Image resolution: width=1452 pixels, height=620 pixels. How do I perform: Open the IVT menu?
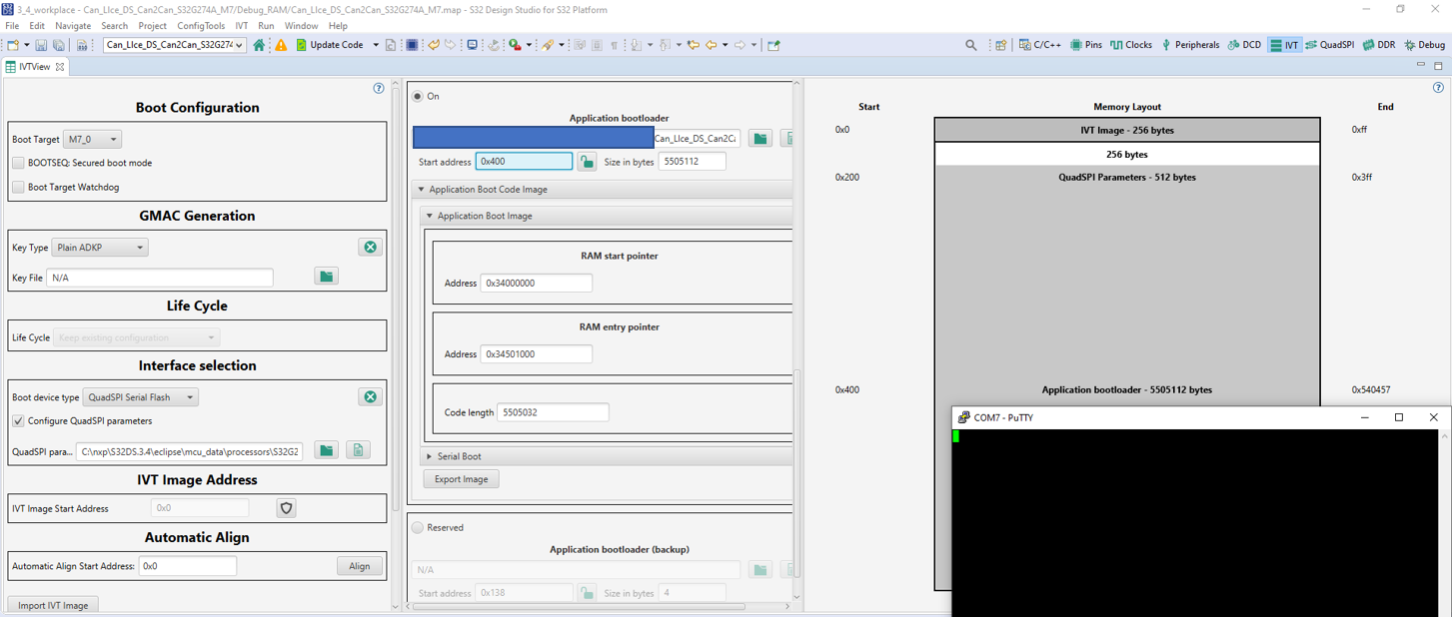241,26
